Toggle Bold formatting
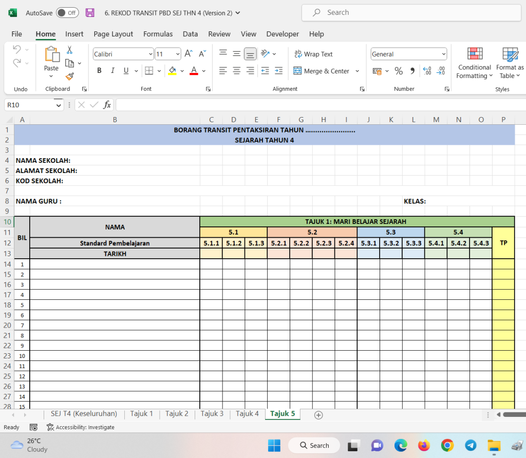 click(x=99, y=71)
